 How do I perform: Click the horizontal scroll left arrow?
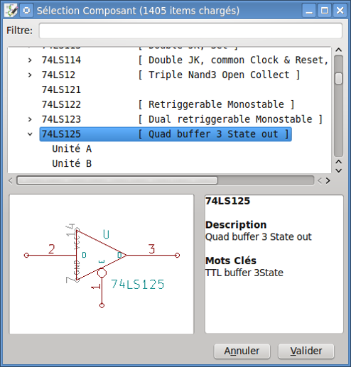10,181
